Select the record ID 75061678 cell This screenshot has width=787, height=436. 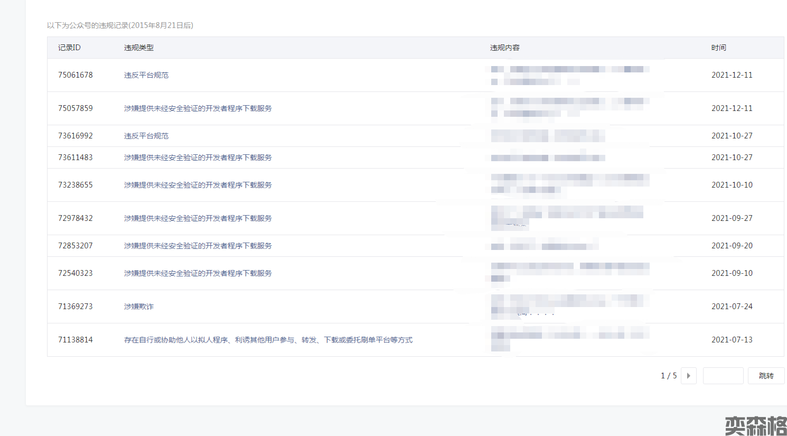76,75
